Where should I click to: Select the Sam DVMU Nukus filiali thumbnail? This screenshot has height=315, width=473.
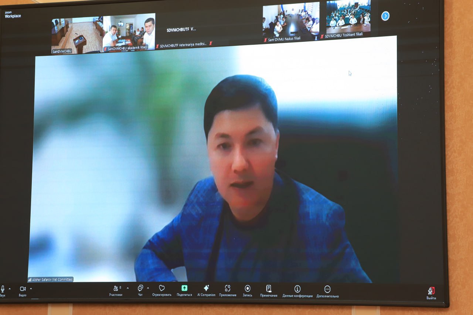click(291, 23)
